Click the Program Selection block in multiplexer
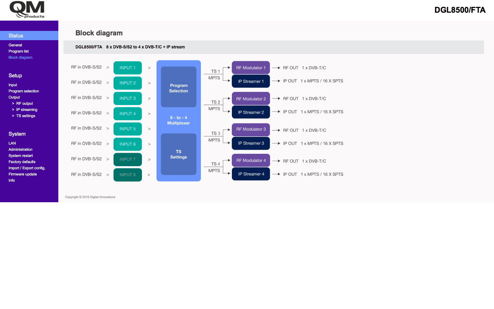The height and width of the screenshot is (309, 494). [x=178, y=88]
